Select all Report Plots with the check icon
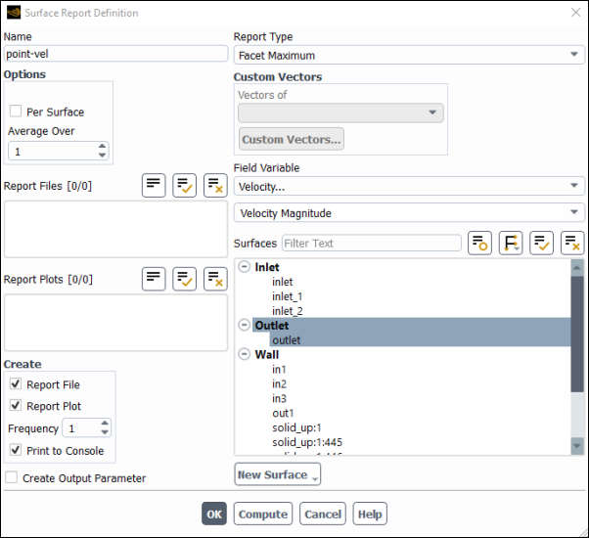This screenshot has height=538, width=589. (x=185, y=279)
